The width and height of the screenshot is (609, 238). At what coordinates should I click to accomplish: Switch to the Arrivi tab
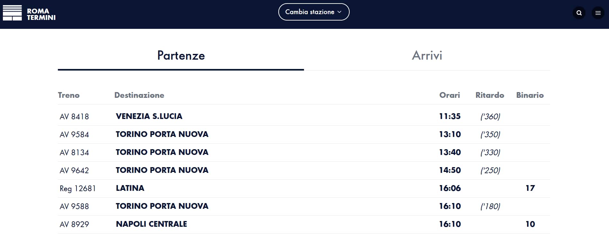(427, 55)
